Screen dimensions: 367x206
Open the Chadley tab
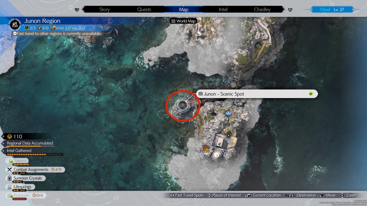click(x=262, y=9)
